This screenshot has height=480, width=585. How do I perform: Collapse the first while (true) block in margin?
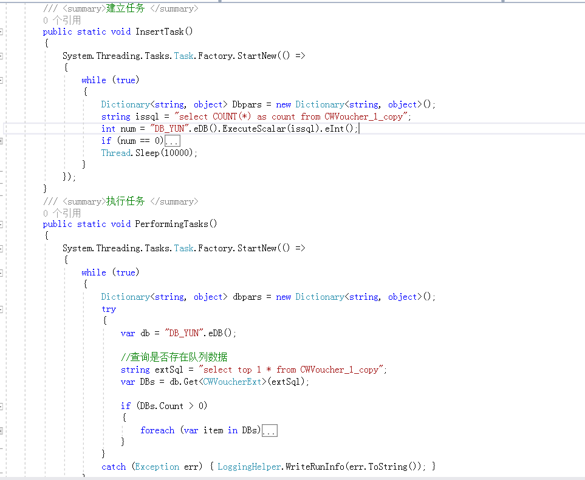[x=2, y=80]
